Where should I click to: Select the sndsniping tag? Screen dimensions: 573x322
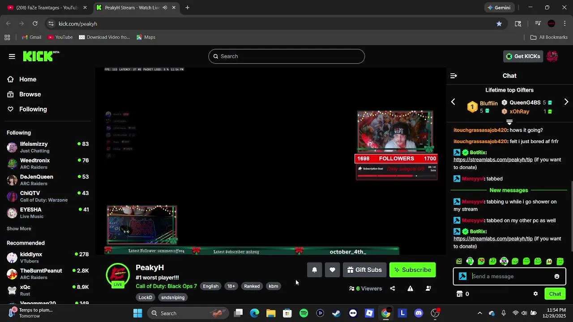173,297
